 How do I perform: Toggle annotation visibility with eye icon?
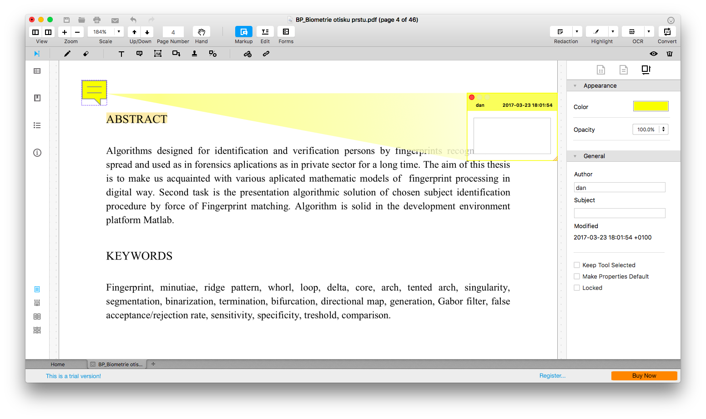[654, 54]
